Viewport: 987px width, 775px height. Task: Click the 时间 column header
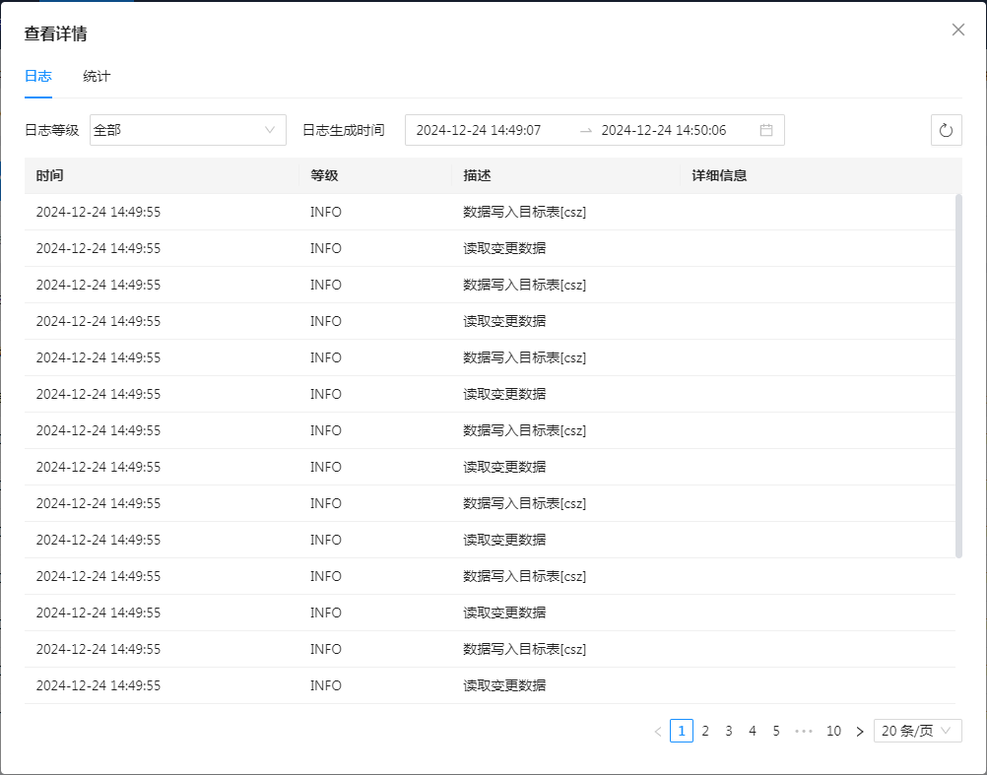click(50, 175)
